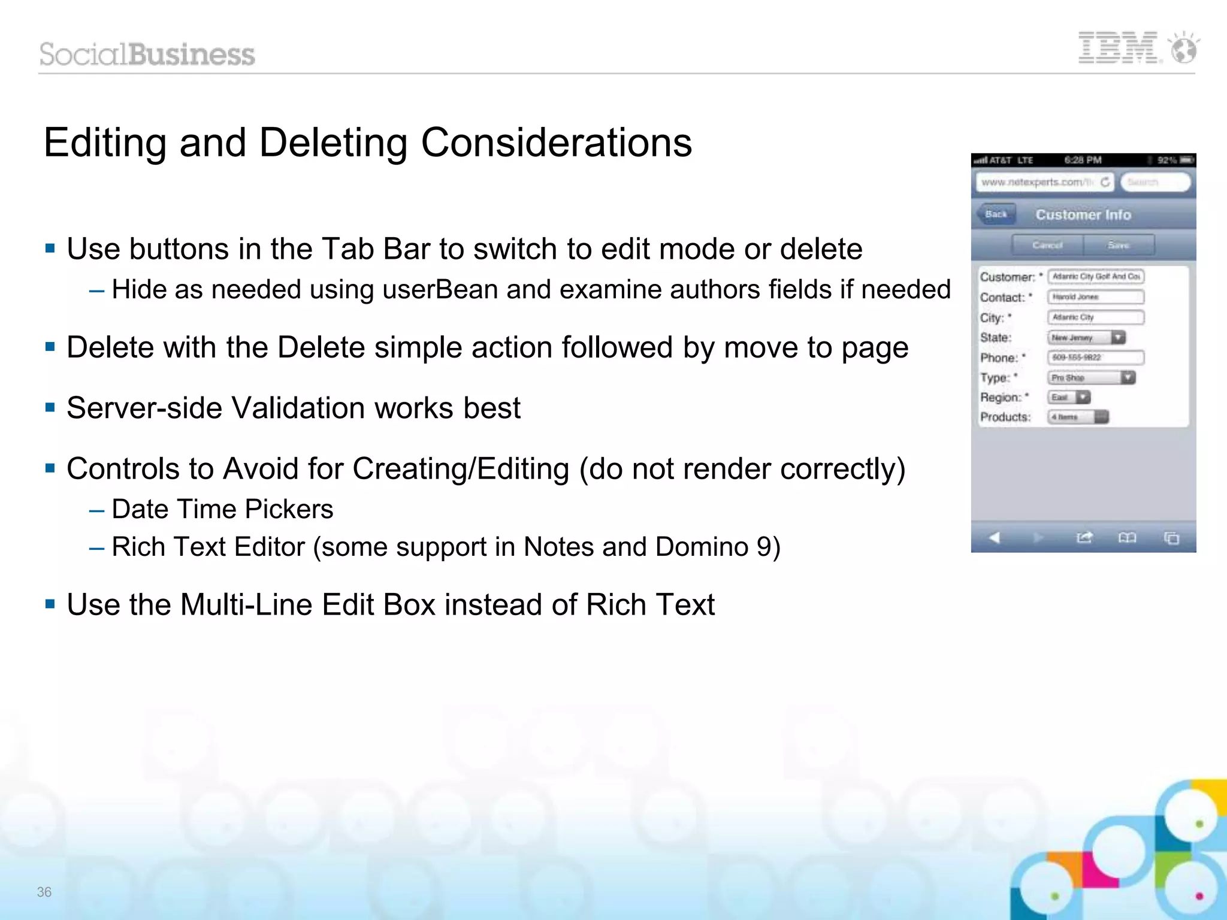The width and height of the screenshot is (1227, 920).
Task: Click the AT&T signal indicator in the status bar
Action: point(992,160)
